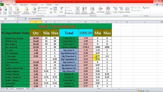Viewport: 163px width, 92px height.
Task: Click the insert function fx icon
Action: (25, 19)
